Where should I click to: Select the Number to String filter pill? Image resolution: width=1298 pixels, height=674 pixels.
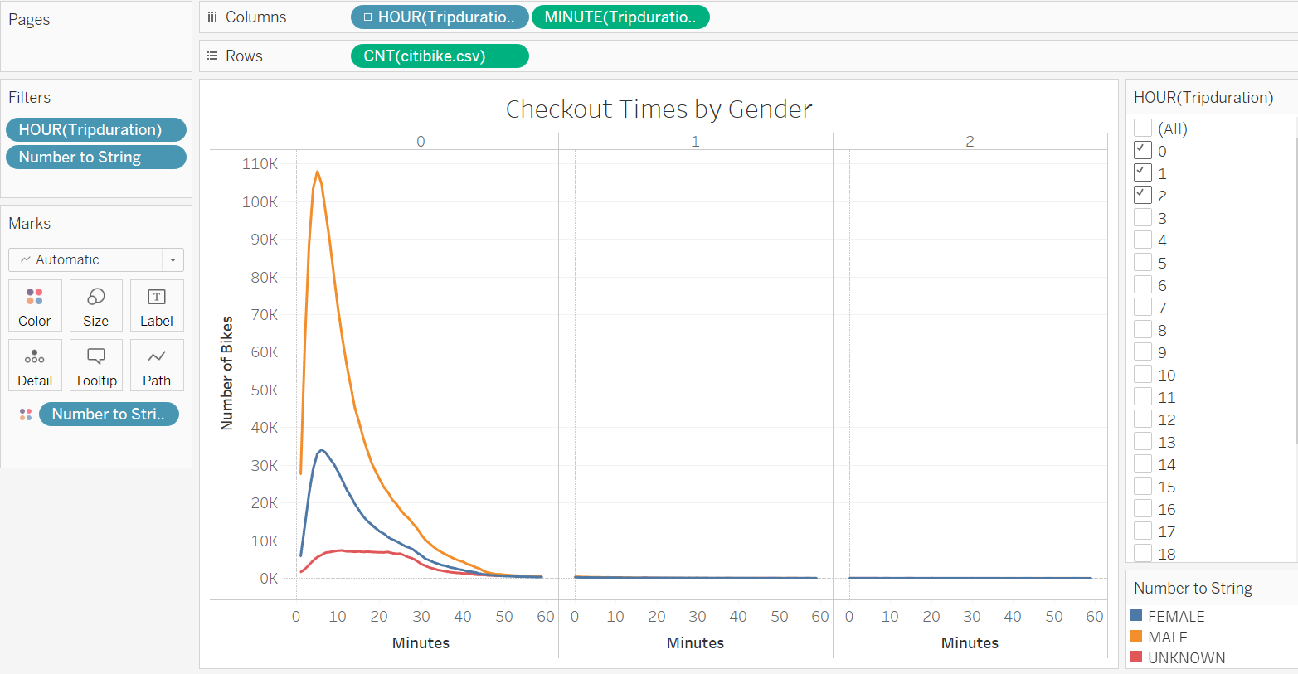click(x=96, y=157)
